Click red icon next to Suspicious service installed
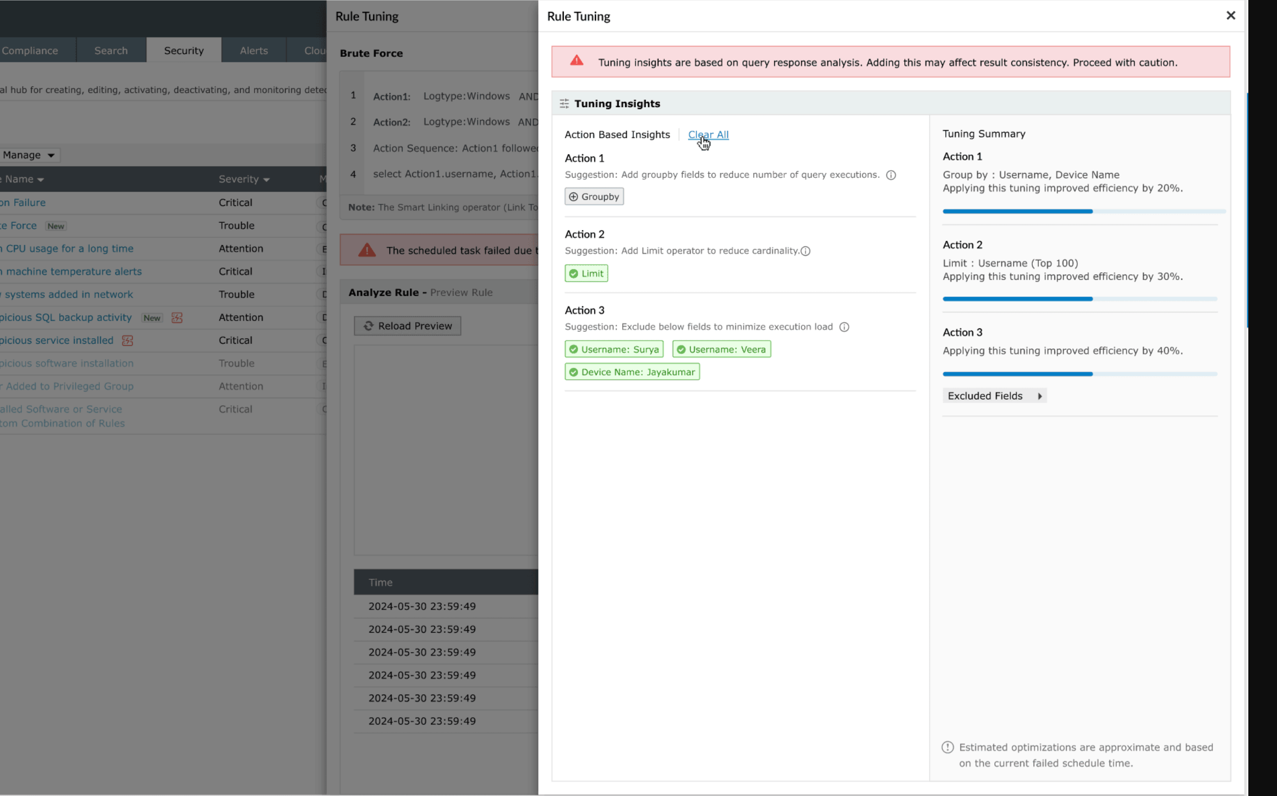1277x796 pixels. tap(127, 341)
